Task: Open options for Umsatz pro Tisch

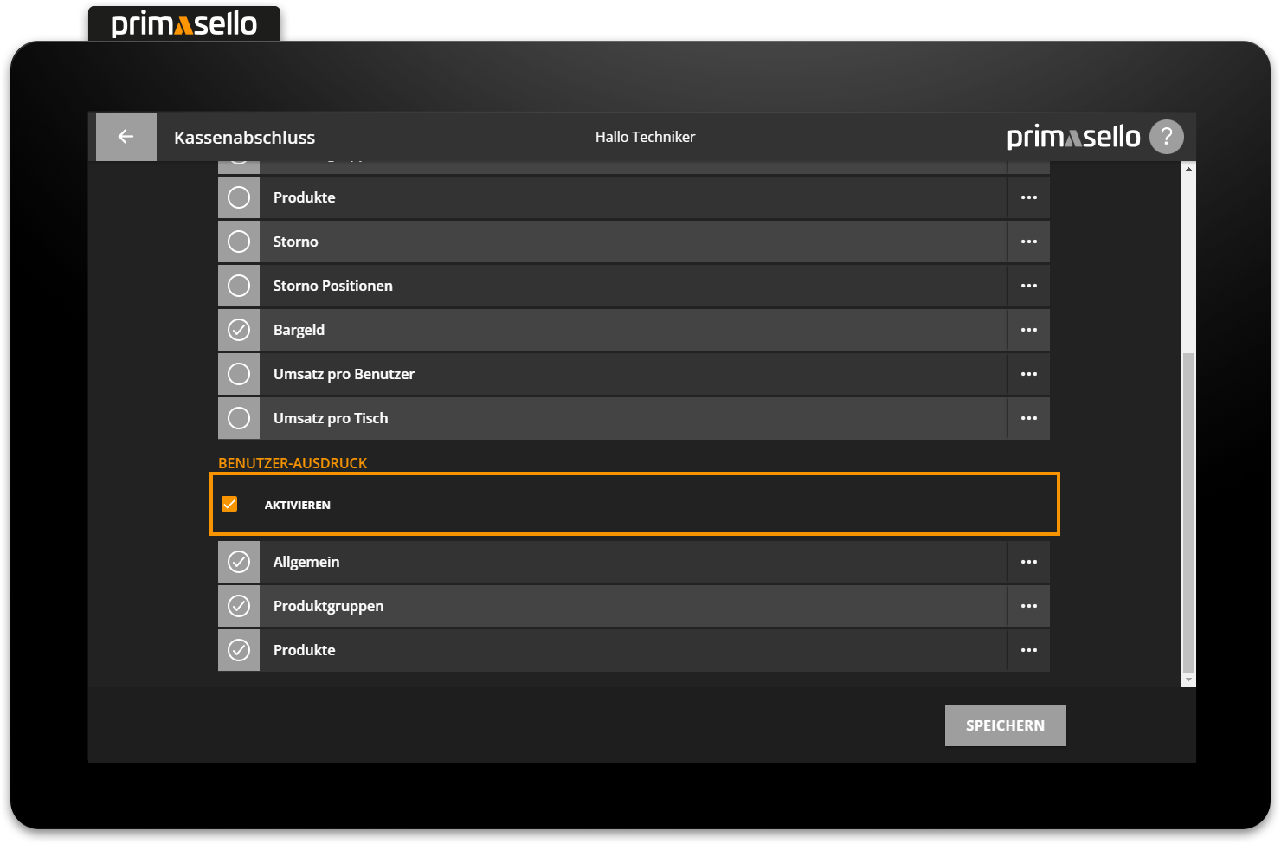Action: tap(1028, 418)
